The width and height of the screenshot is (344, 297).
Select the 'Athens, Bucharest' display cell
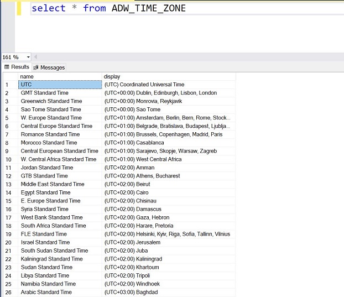pos(169,176)
